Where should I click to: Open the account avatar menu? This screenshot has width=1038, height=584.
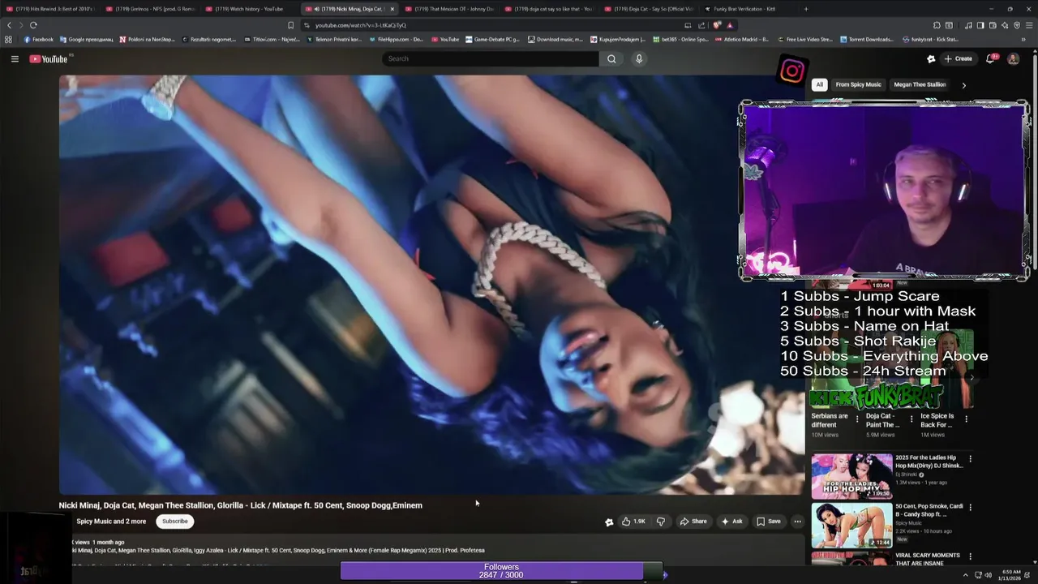tap(1013, 58)
